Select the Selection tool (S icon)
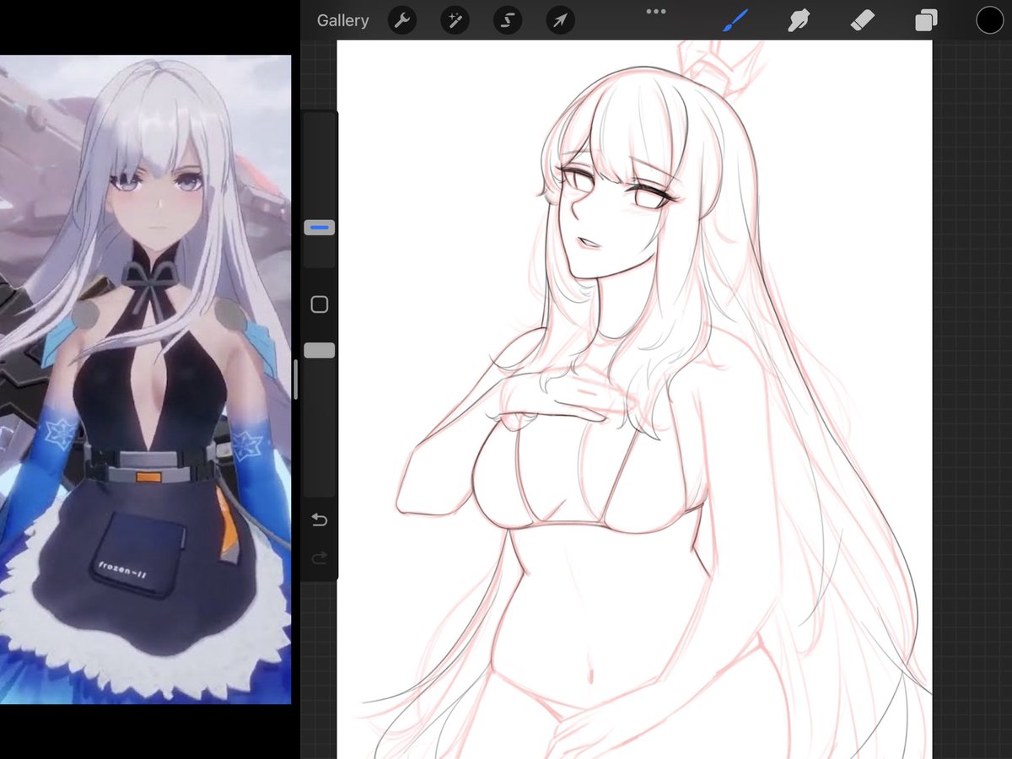Screen dimensions: 1012x759 [x=508, y=20]
